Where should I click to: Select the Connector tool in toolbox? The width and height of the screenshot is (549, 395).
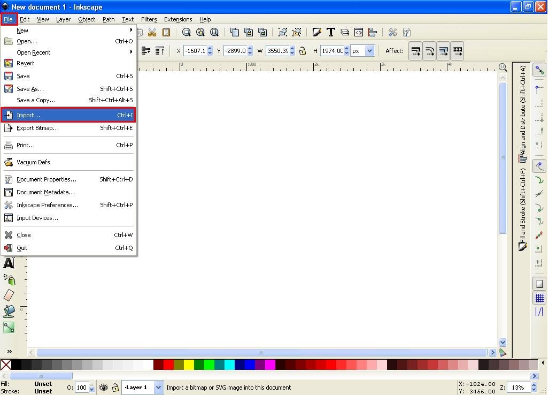pos(9,328)
